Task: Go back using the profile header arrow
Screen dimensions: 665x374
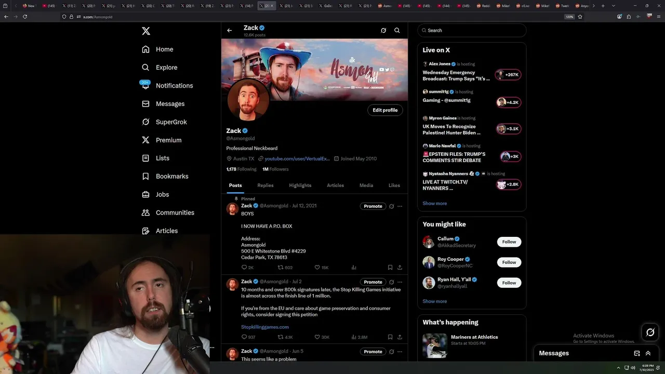Action: [229, 31]
